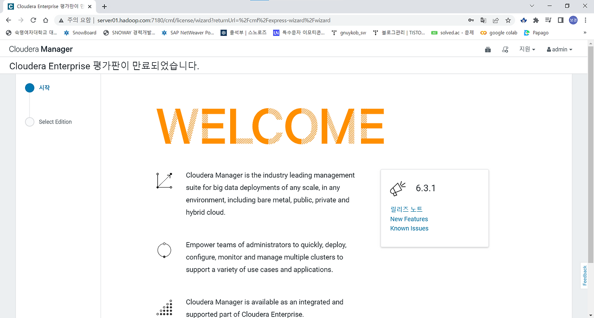Open the 보경 profile avatar
Viewport: 594px width, 318px height.
(573, 20)
